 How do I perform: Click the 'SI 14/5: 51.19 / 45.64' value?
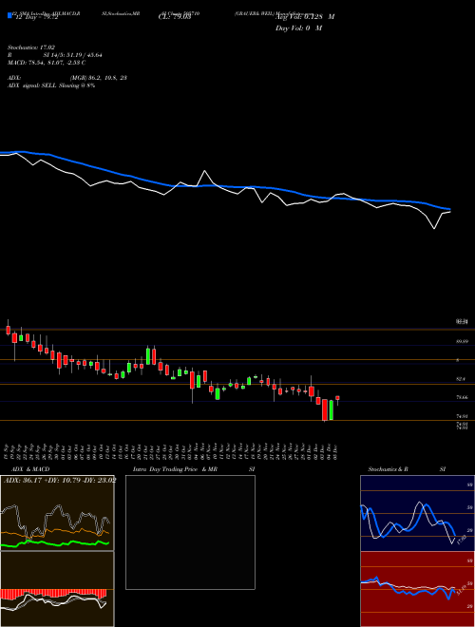(73, 55)
